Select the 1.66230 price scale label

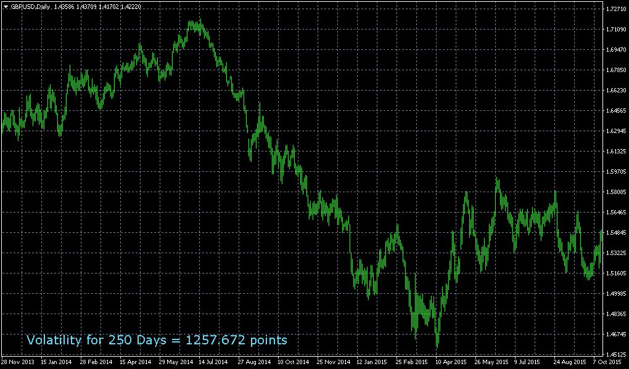[x=617, y=90]
